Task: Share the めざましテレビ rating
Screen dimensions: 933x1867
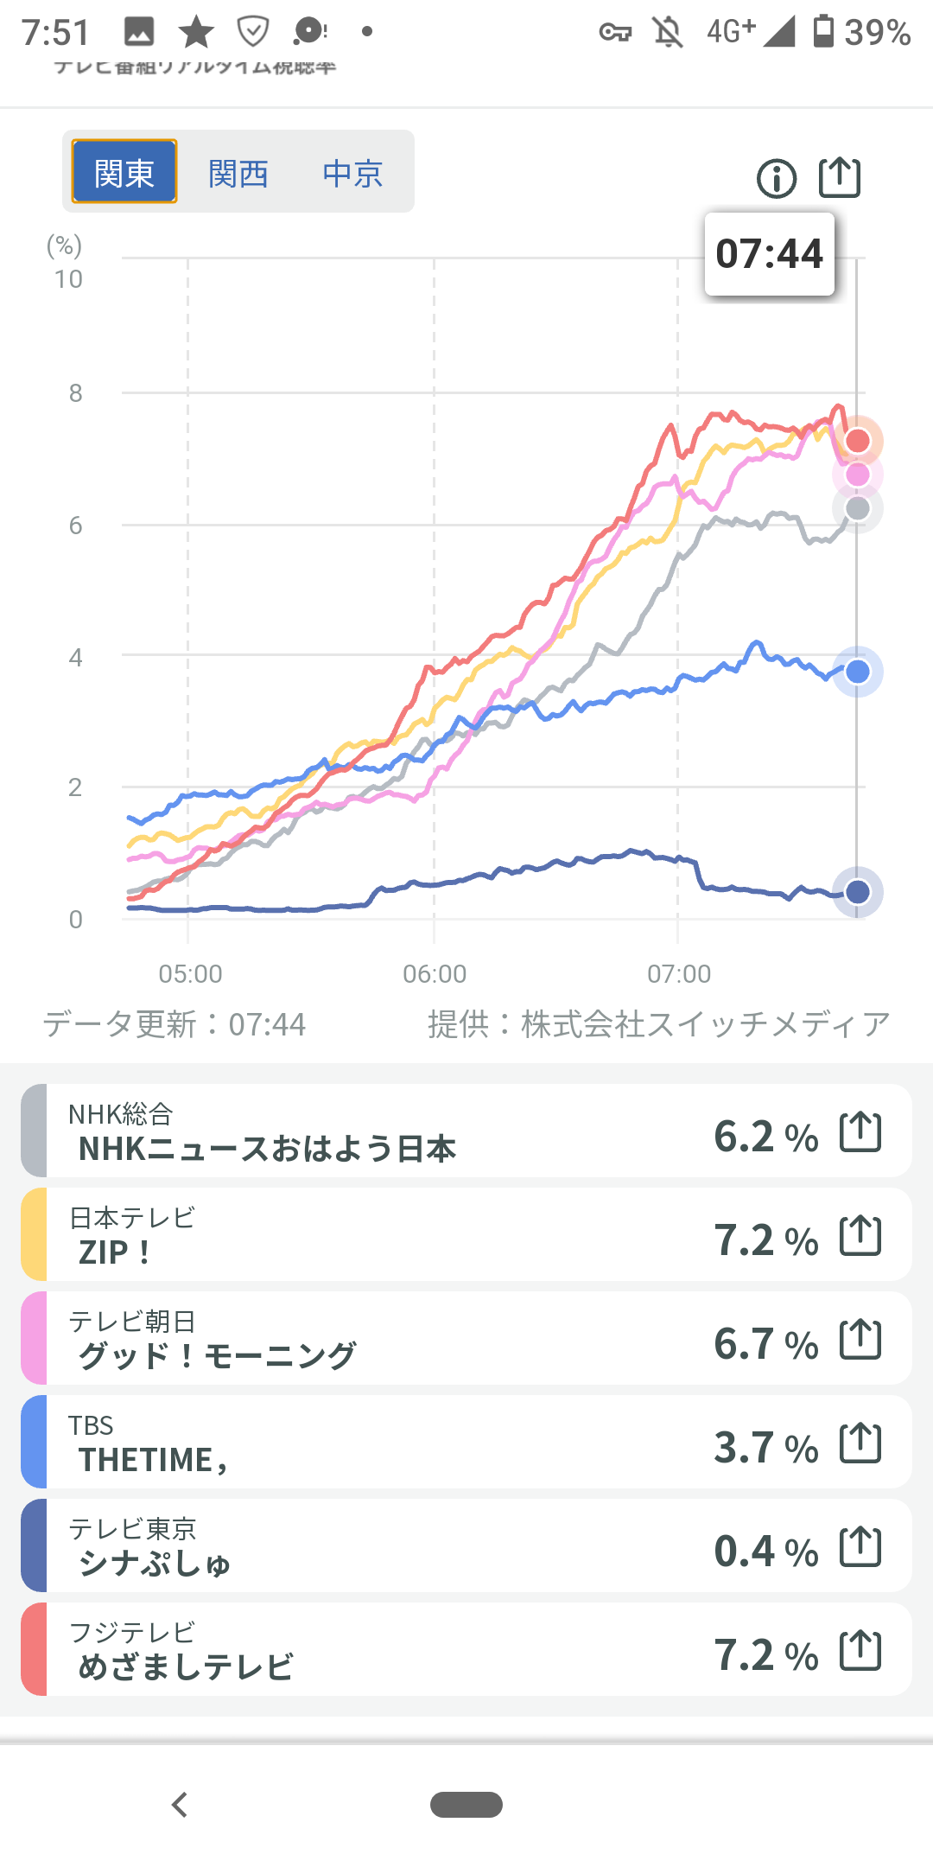Action: coord(860,1650)
